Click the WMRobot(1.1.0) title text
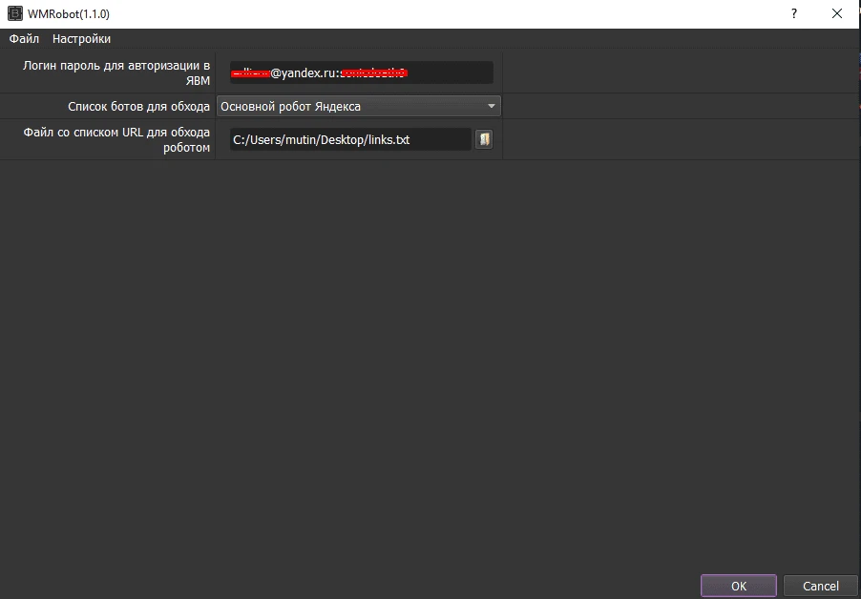Image resolution: width=861 pixels, height=599 pixels. 69,14
